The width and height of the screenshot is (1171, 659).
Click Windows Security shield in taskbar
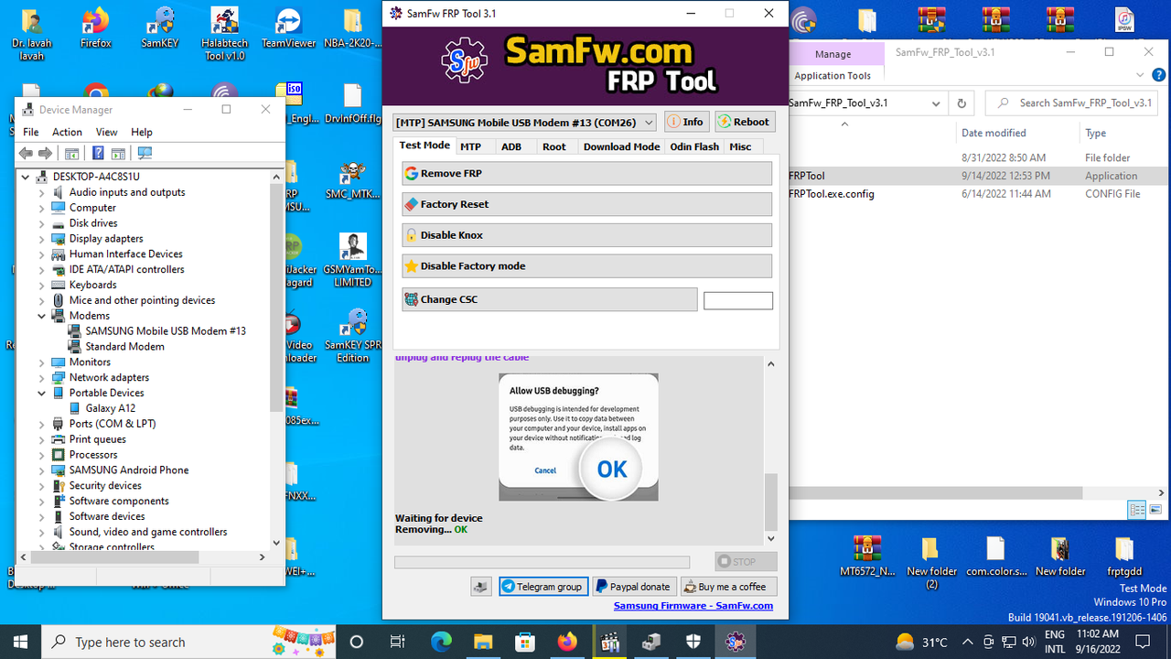pyautogui.click(x=693, y=642)
